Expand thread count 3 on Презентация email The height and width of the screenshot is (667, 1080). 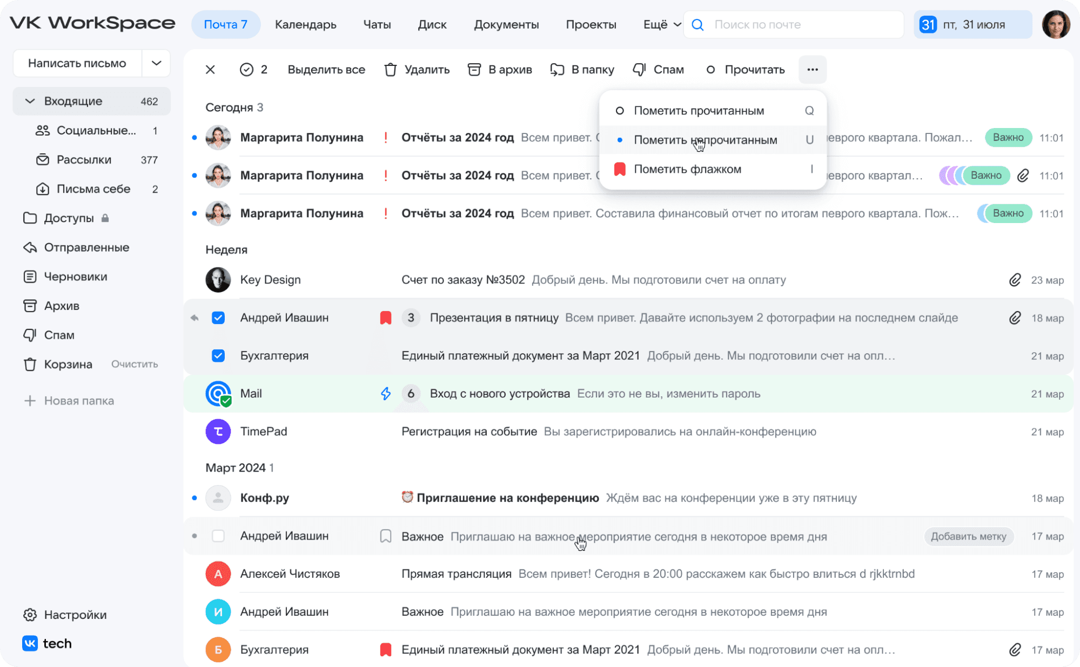411,318
